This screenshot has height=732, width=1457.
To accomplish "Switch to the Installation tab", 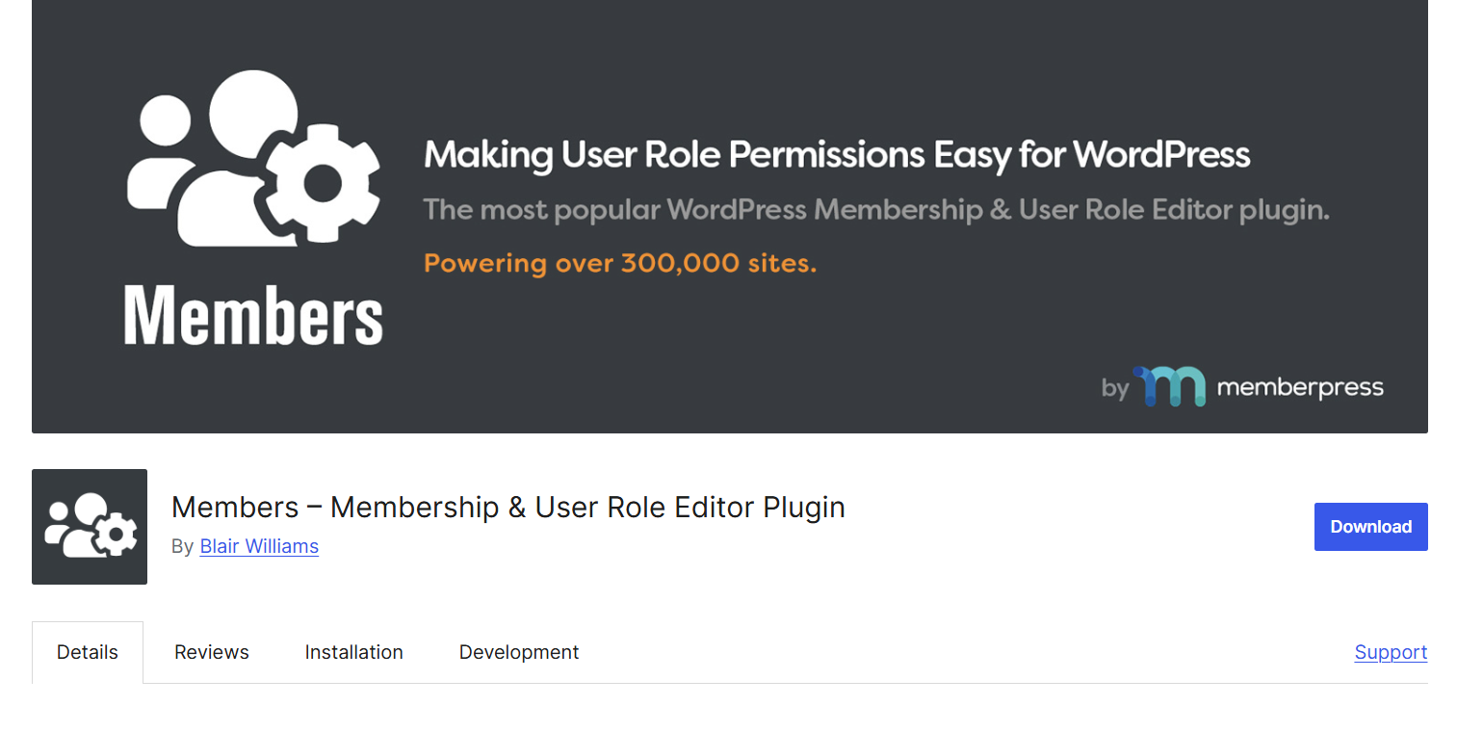I will pyautogui.click(x=353, y=652).
